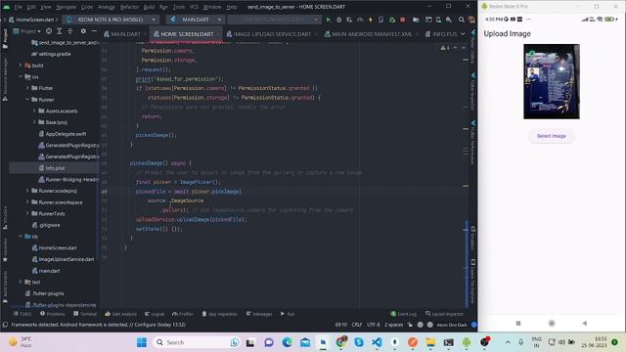Expand the Flutter folder under ios
The image size is (626, 352).
click(27, 88)
